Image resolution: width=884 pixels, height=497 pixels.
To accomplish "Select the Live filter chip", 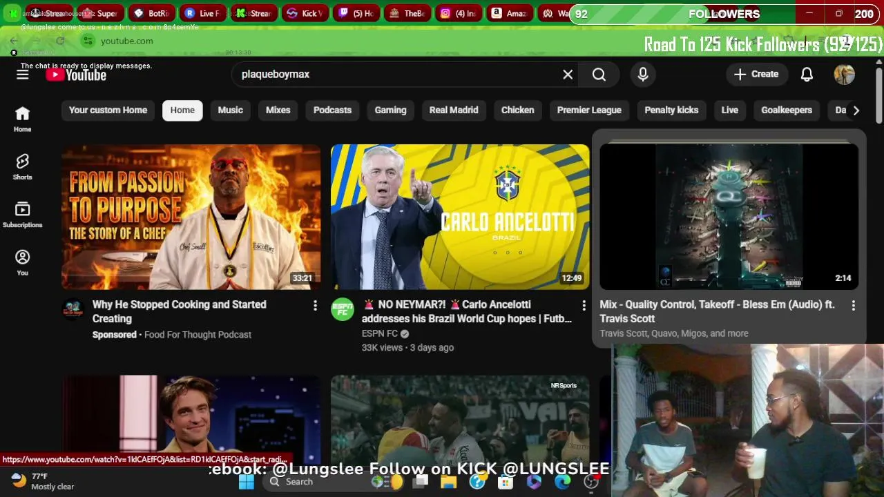I will click(x=730, y=110).
